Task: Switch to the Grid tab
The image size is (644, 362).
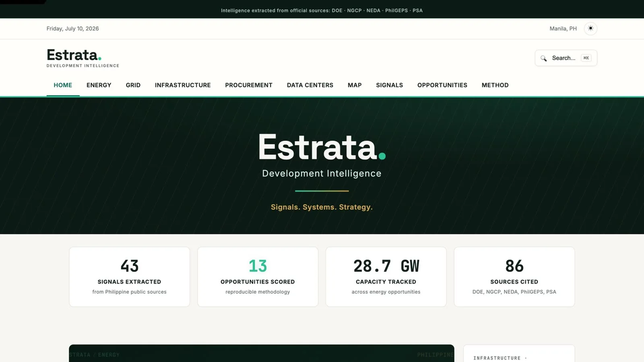Action: click(x=133, y=85)
